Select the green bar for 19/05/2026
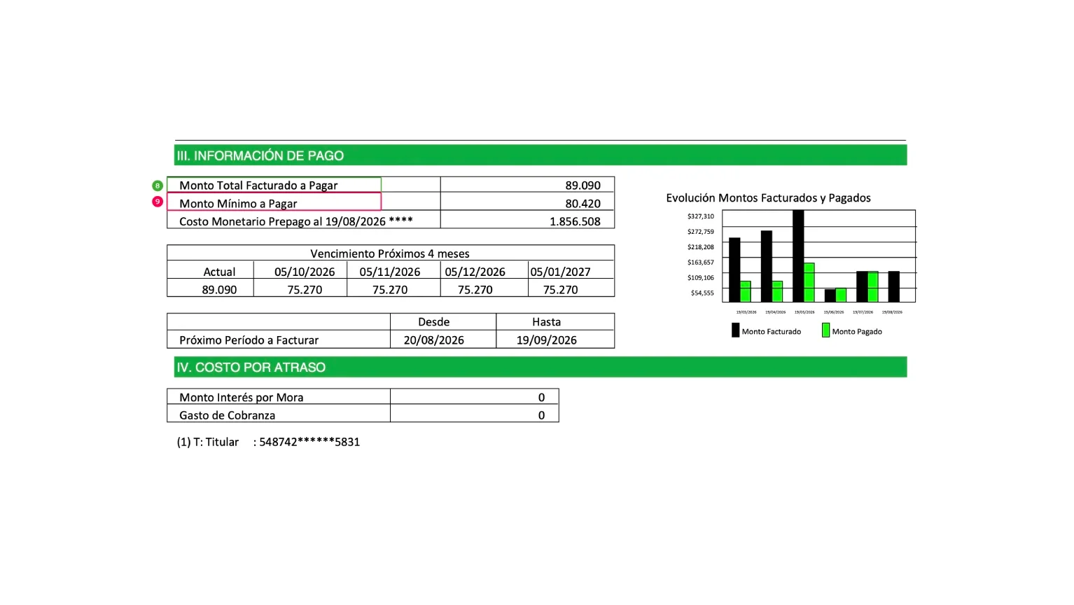 [x=809, y=282]
